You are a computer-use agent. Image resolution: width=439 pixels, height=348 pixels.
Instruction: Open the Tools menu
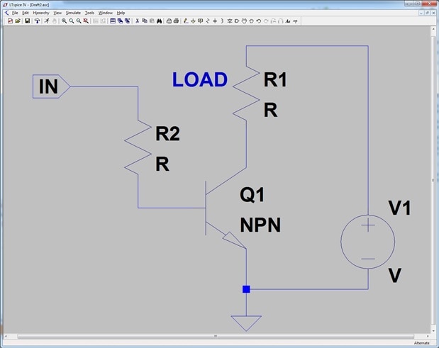point(89,13)
